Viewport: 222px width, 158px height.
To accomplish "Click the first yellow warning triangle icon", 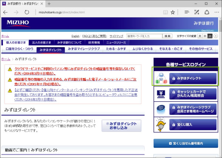I will pos(10,69).
